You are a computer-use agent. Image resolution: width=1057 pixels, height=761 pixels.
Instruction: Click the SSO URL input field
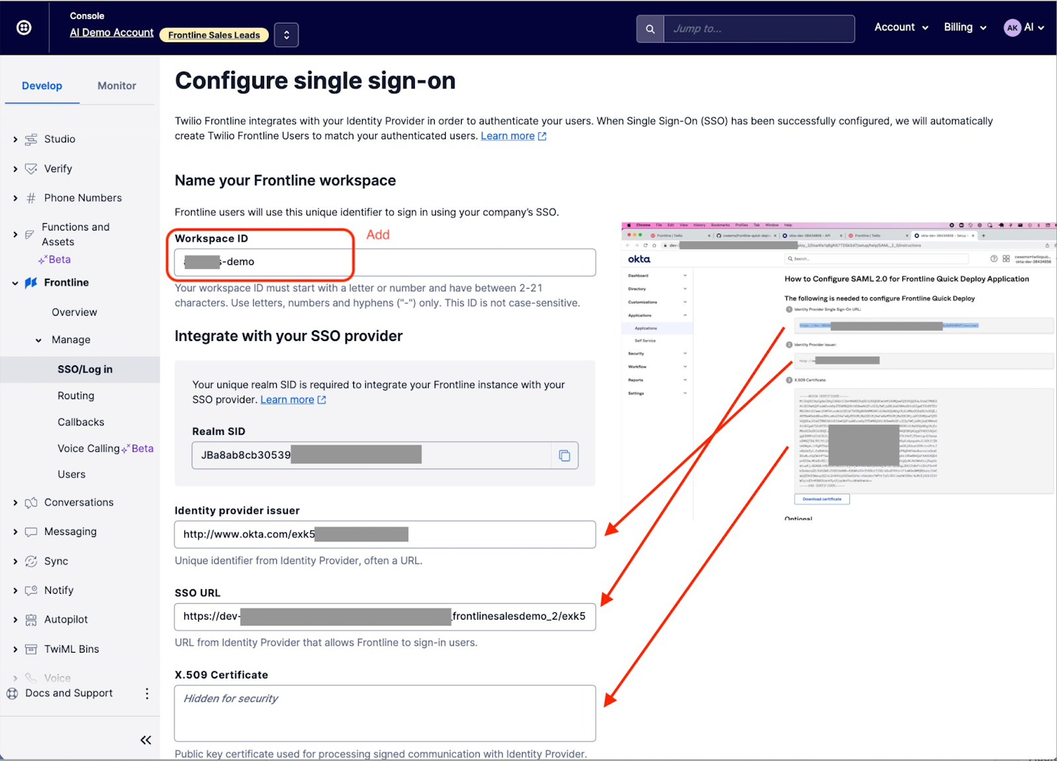click(x=385, y=616)
